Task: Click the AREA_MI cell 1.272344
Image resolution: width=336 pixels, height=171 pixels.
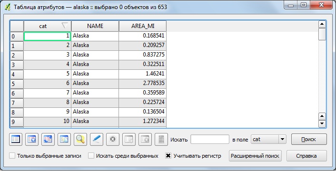Action: click(142, 122)
